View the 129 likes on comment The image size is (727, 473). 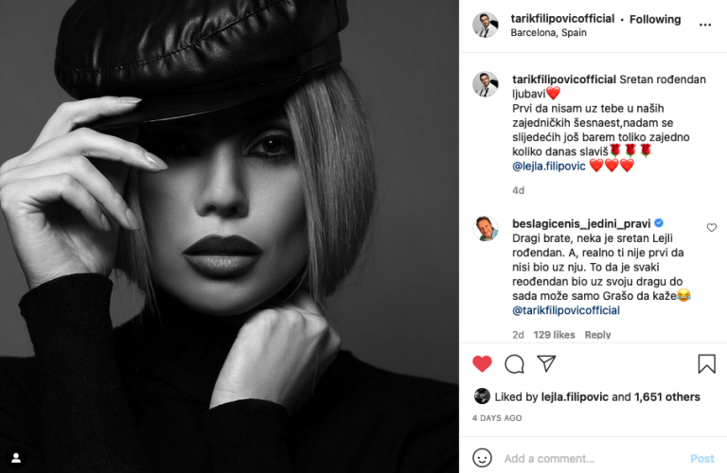(554, 335)
